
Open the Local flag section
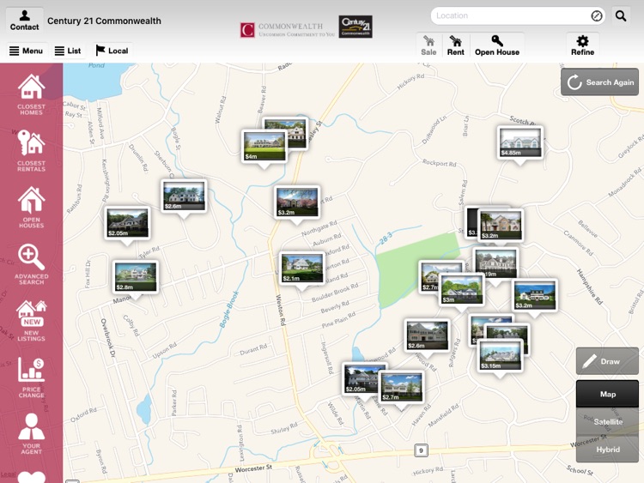112,51
